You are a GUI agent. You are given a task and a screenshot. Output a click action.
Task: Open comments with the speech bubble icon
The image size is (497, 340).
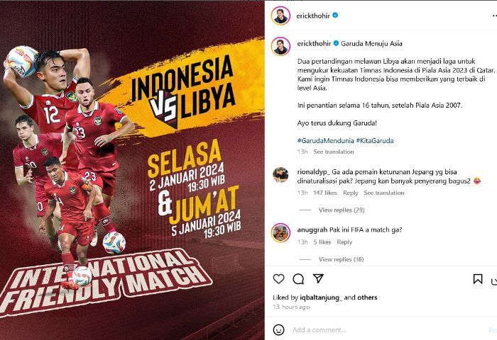click(298, 278)
